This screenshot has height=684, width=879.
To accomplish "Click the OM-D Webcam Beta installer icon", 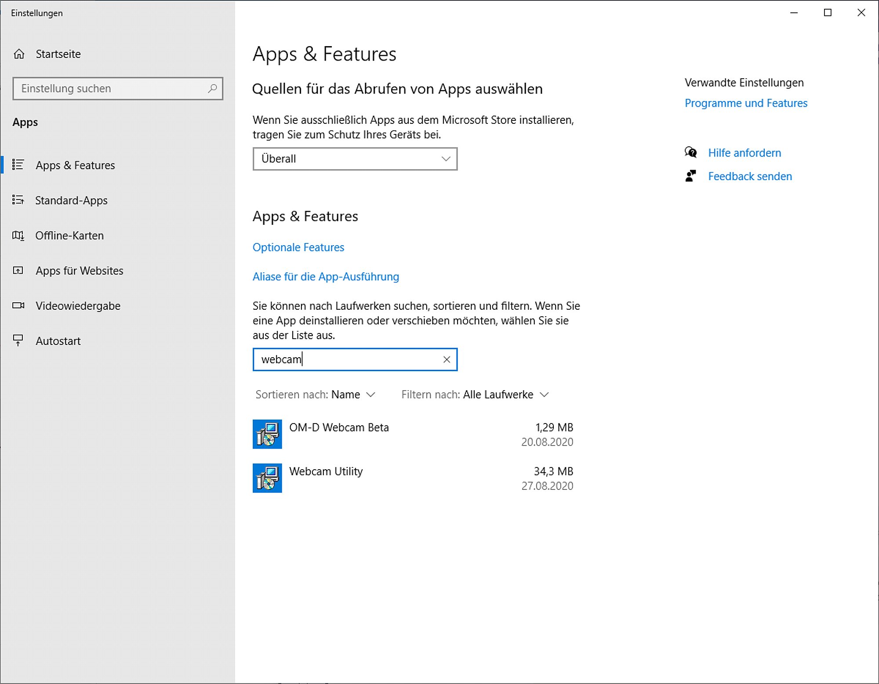I will (267, 434).
